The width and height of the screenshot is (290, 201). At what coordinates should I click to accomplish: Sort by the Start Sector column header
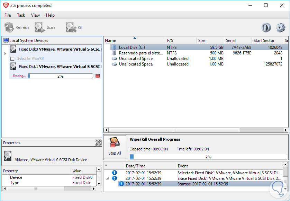(x=267, y=41)
